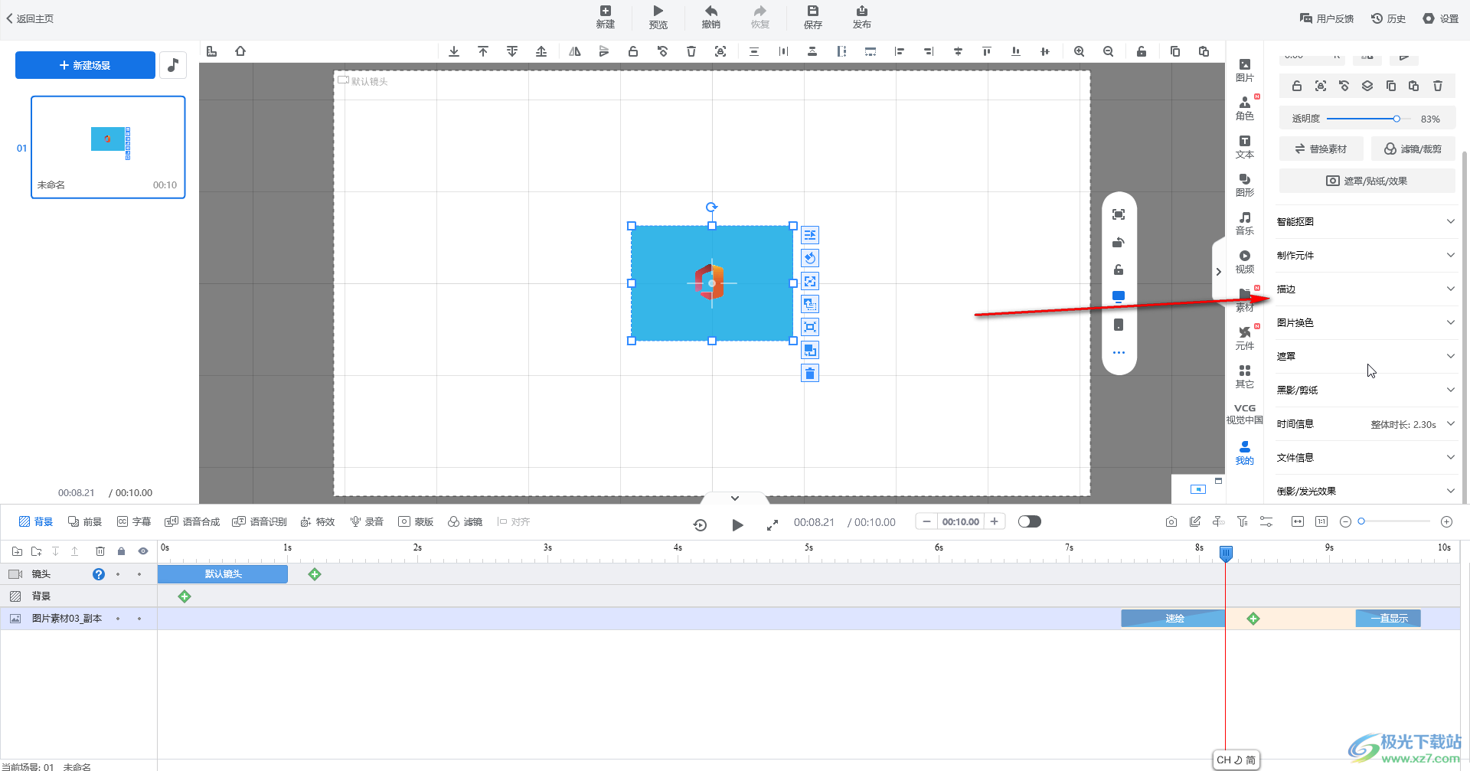The height and width of the screenshot is (771, 1470).
Task: Click the 发布 publish icon
Action: coord(861,17)
